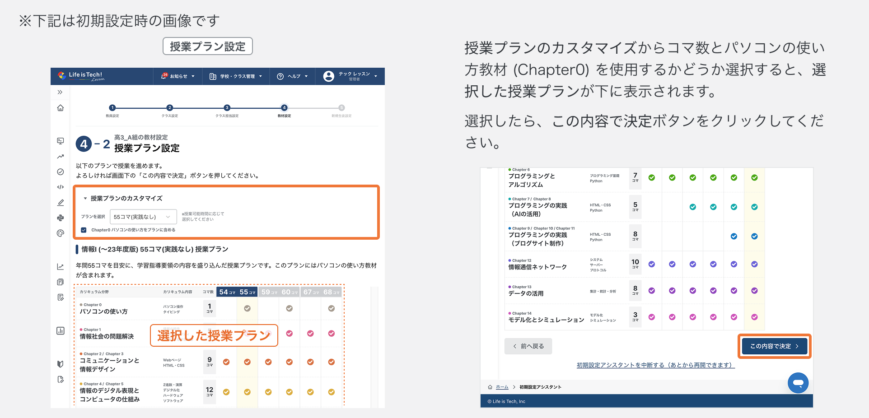Select the 54コマ 55コマ column header
Screen dimensions: 869x418
237,292
